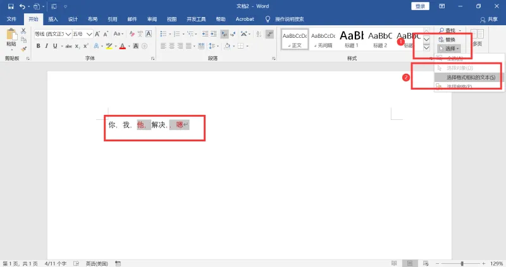This screenshot has height=267, width=506.
Task: Open the borders dropdown arrow
Action: point(247,46)
